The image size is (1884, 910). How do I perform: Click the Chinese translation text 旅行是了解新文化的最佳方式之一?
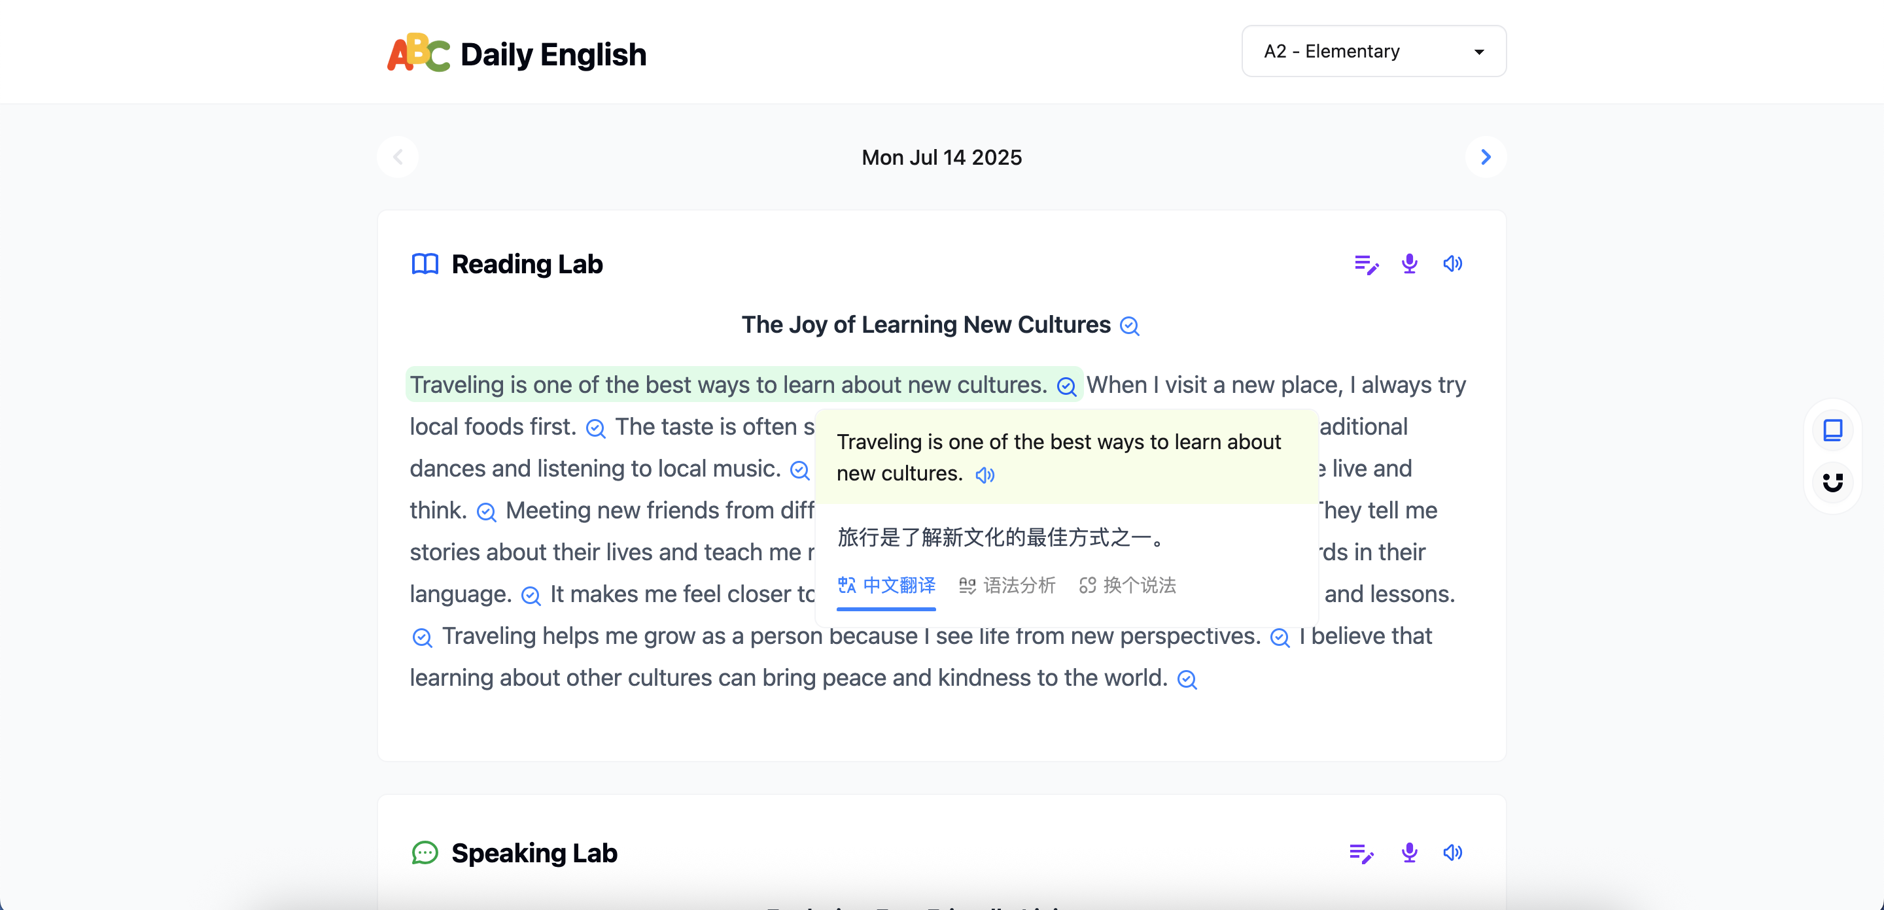(1002, 537)
